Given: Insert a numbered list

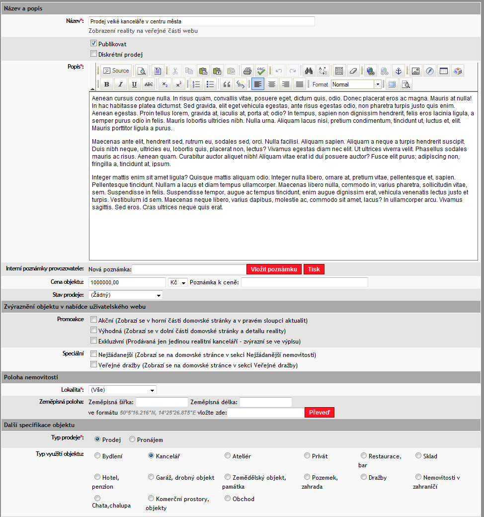Looking at the screenshot, I should coord(196,85).
